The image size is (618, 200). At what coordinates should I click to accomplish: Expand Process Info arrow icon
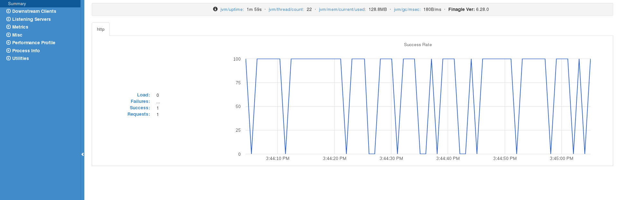pyautogui.click(x=9, y=51)
